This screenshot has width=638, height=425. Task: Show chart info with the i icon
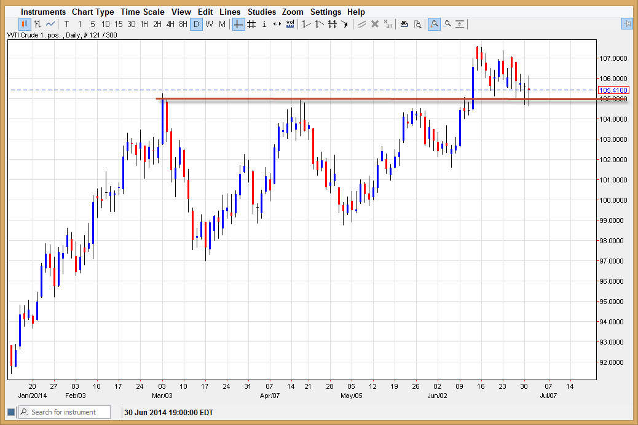pos(264,24)
